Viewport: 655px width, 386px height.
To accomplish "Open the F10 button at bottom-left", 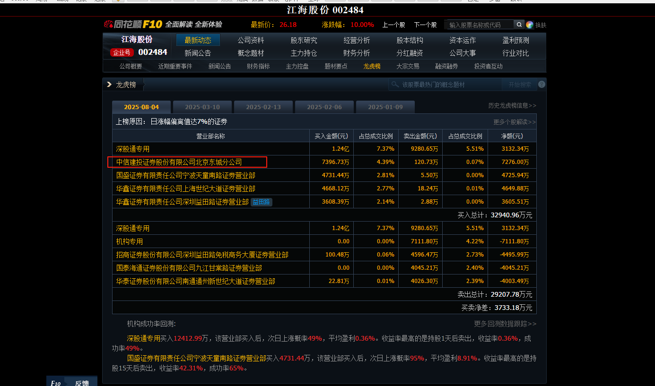I will pos(55,383).
